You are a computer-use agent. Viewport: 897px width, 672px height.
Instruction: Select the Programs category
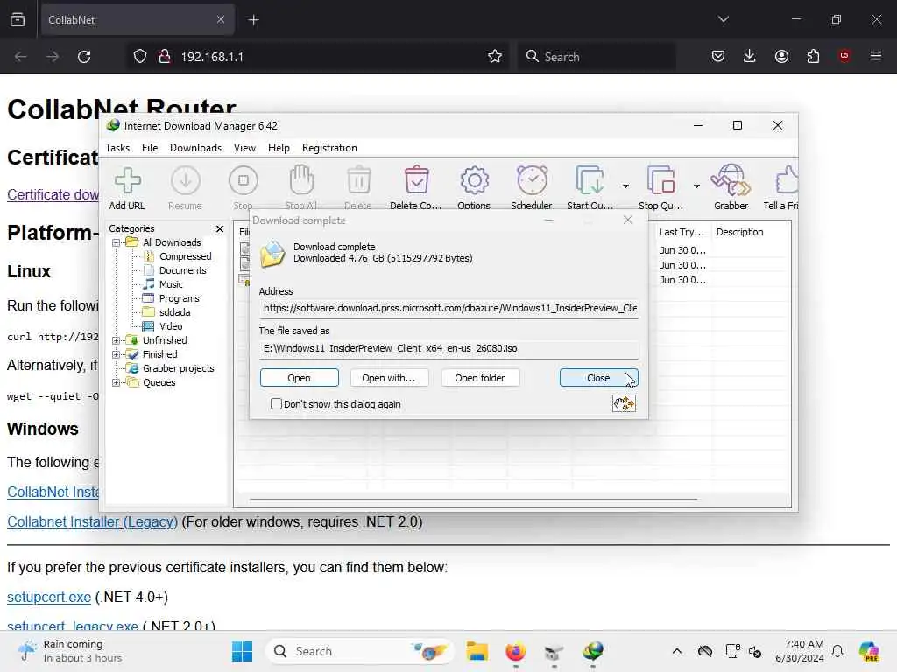pos(179,299)
